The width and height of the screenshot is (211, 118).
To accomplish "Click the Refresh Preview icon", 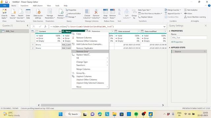I will click(61, 11).
